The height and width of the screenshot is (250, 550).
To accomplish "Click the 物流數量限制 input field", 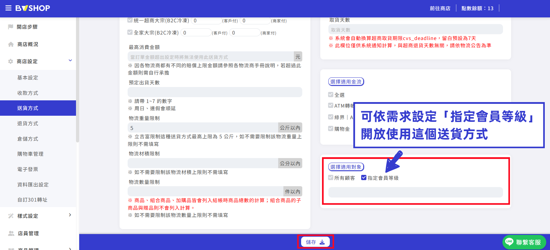I will pos(205,191).
